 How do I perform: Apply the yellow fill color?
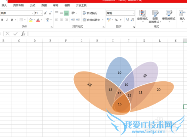pos(31,20)
